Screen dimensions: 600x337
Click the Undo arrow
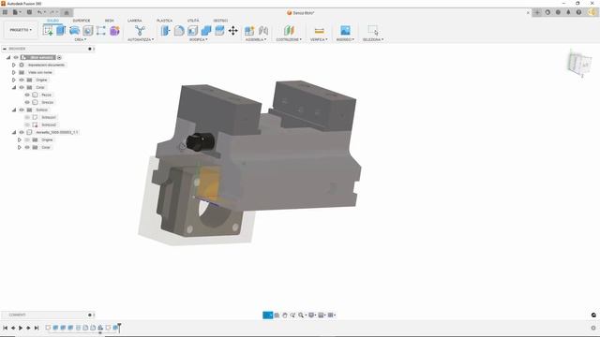click(x=39, y=12)
